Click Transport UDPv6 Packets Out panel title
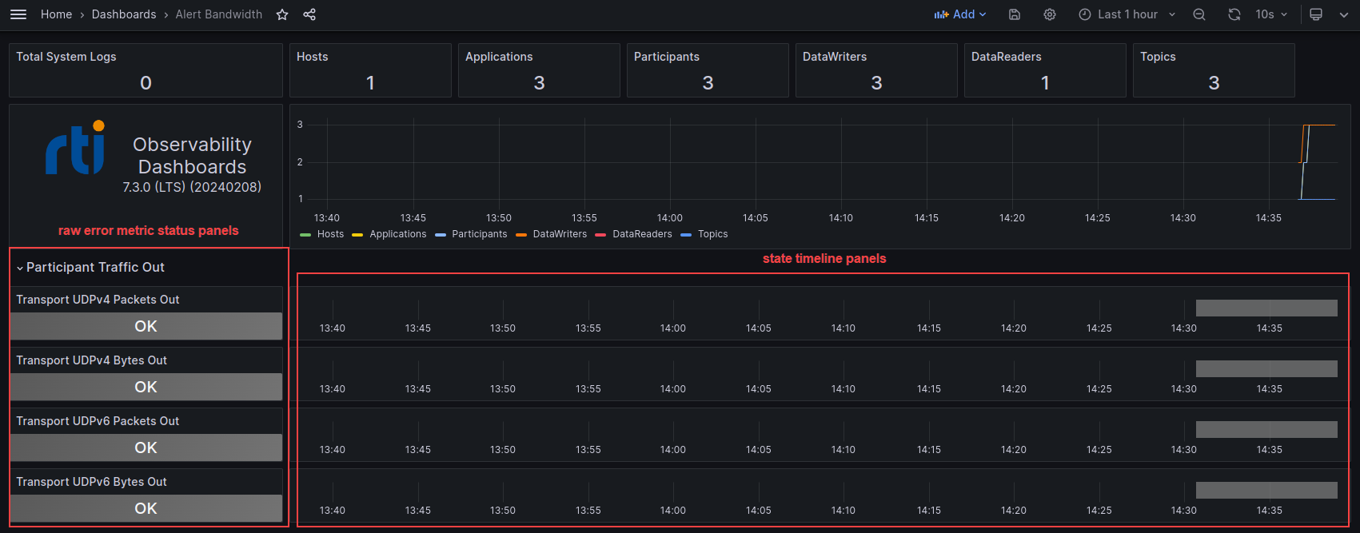 [98, 421]
